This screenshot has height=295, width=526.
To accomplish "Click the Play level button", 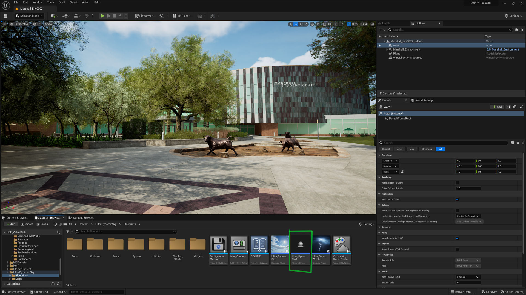I will (x=102, y=16).
